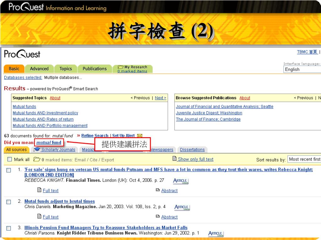Open the Mutual funds suggested topic
Screen dimensions: 321x240
point(24,107)
